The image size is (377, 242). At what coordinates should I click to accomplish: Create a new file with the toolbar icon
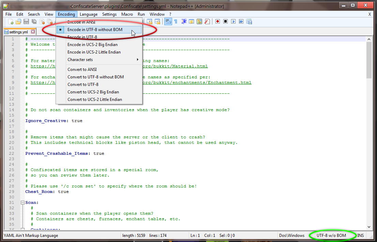click(11, 21)
